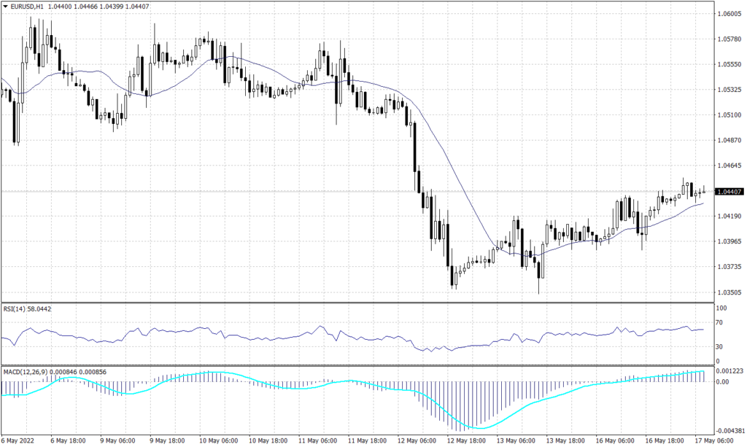The height and width of the screenshot is (447, 747).
Task: Click the 1.06005 price axis label
Action: point(729,14)
